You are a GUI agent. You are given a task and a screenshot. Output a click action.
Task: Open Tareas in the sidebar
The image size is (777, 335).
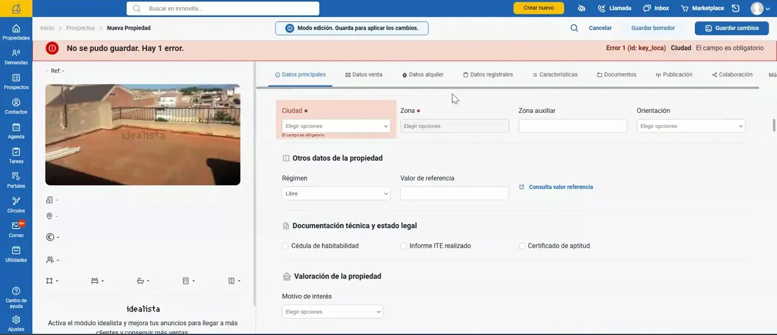16,156
